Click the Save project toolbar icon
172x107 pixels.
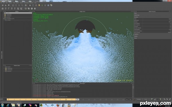[x=9, y=5]
